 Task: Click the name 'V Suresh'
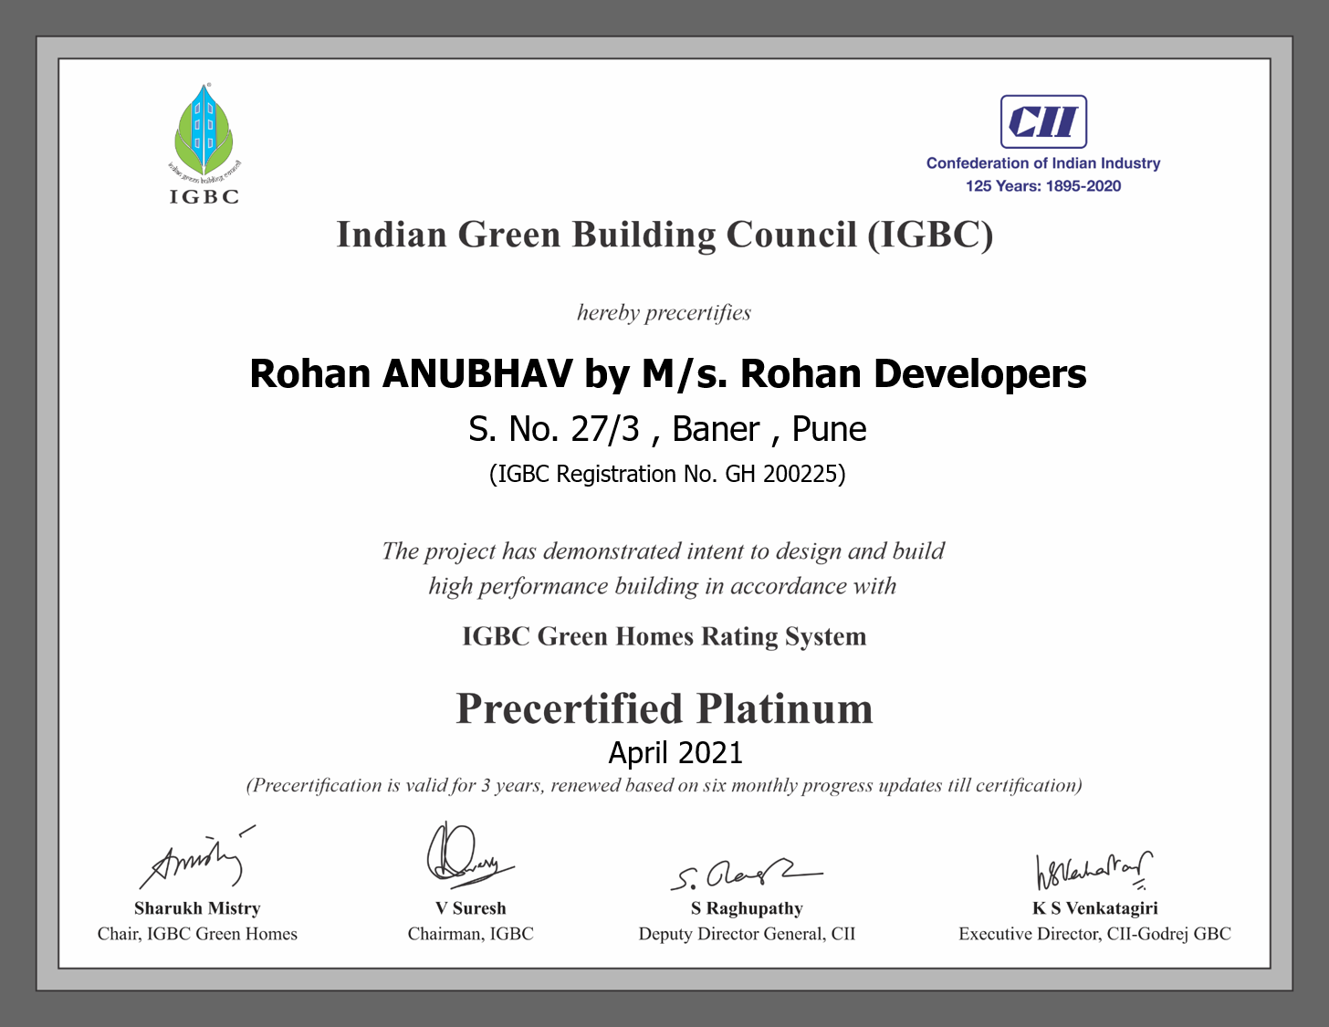pos(470,908)
